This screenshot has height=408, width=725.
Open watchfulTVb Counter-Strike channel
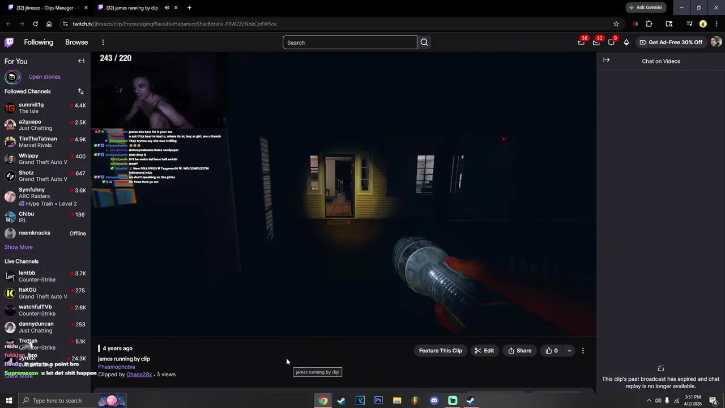45,310
